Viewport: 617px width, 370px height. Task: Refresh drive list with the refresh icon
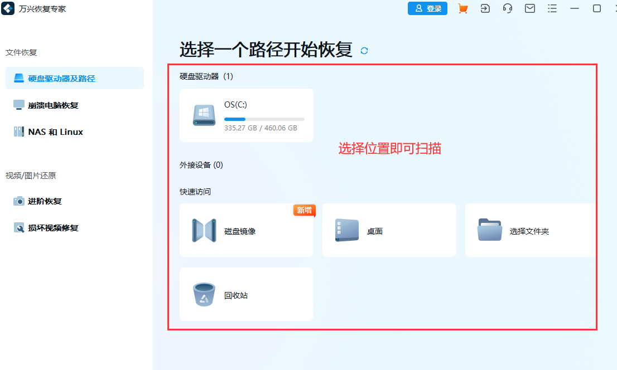pyautogui.click(x=365, y=51)
